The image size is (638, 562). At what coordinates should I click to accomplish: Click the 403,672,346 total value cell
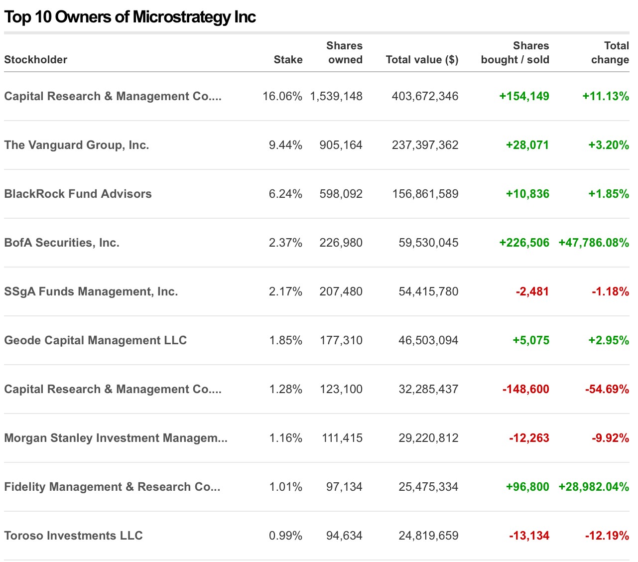[x=425, y=96]
